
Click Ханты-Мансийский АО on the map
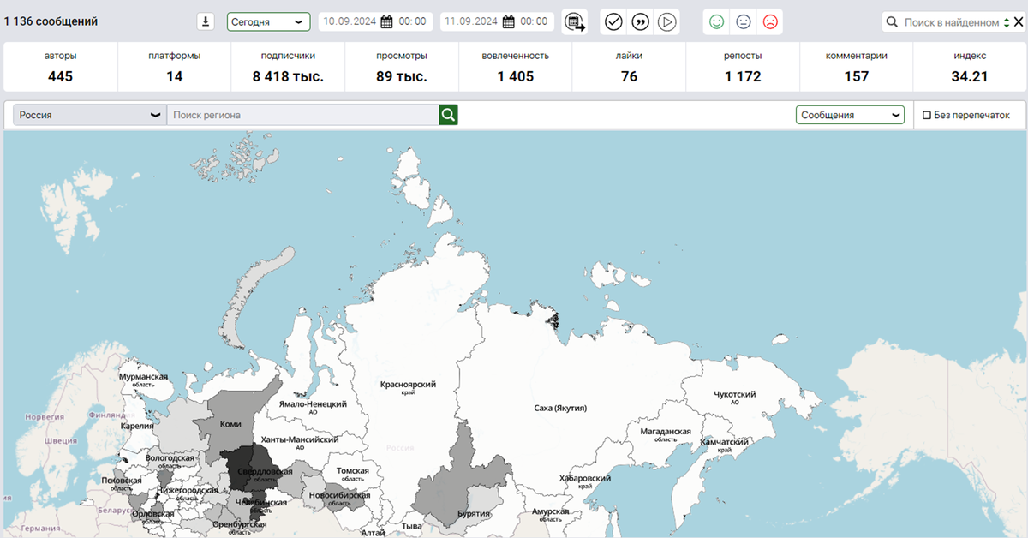[300, 442]
